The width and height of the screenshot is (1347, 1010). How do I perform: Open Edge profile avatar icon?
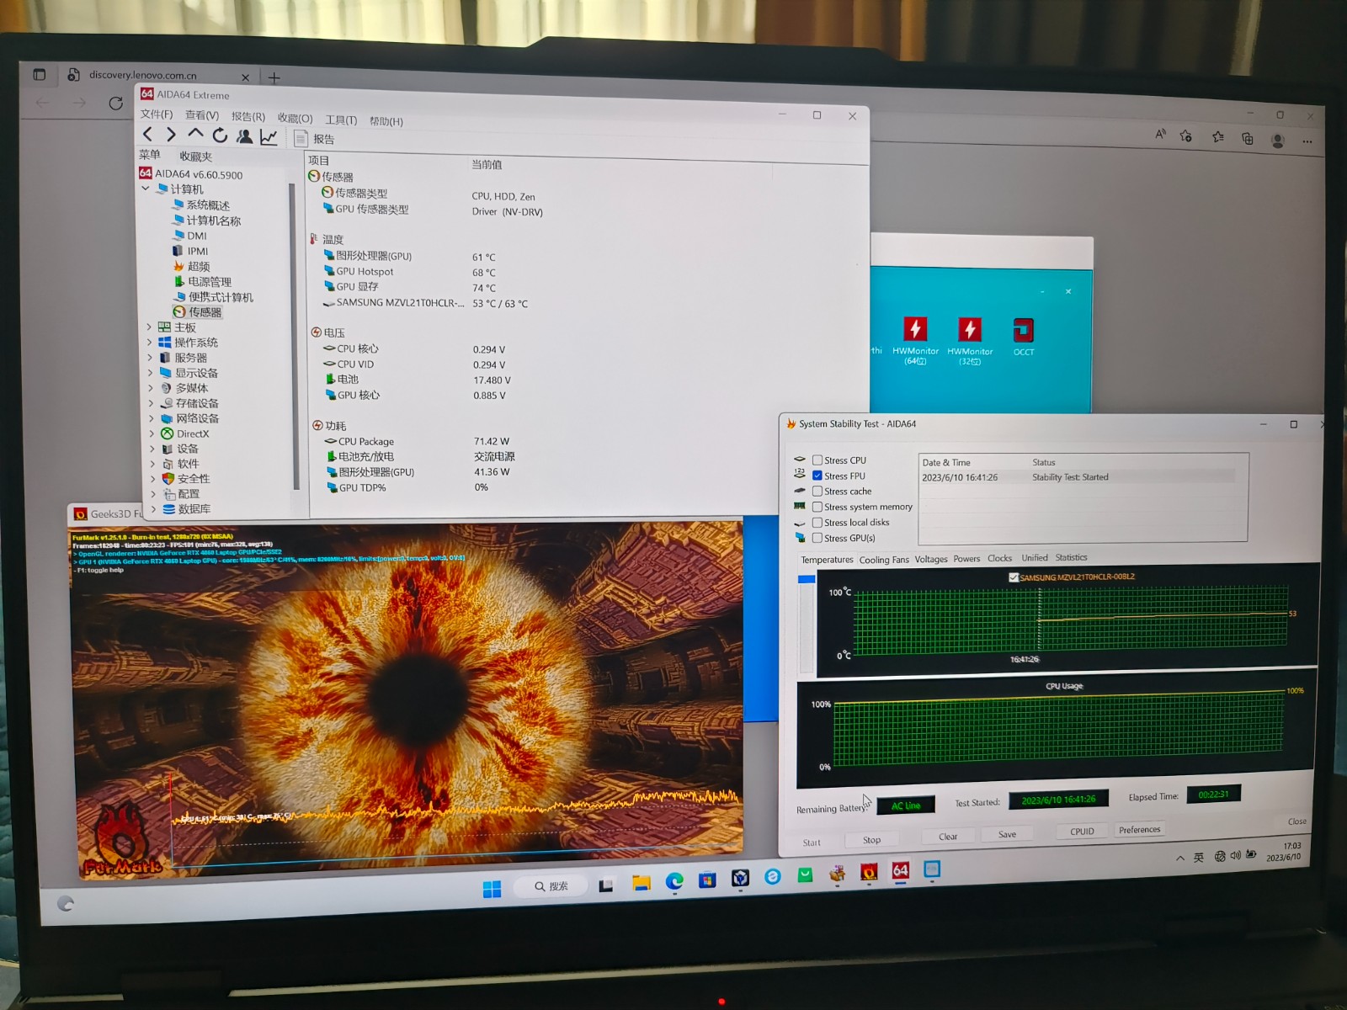(x=1278, y=140)
